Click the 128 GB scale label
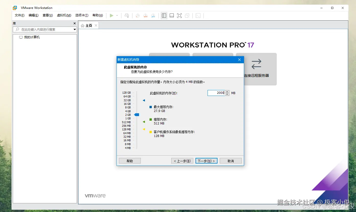 [127, 93]
